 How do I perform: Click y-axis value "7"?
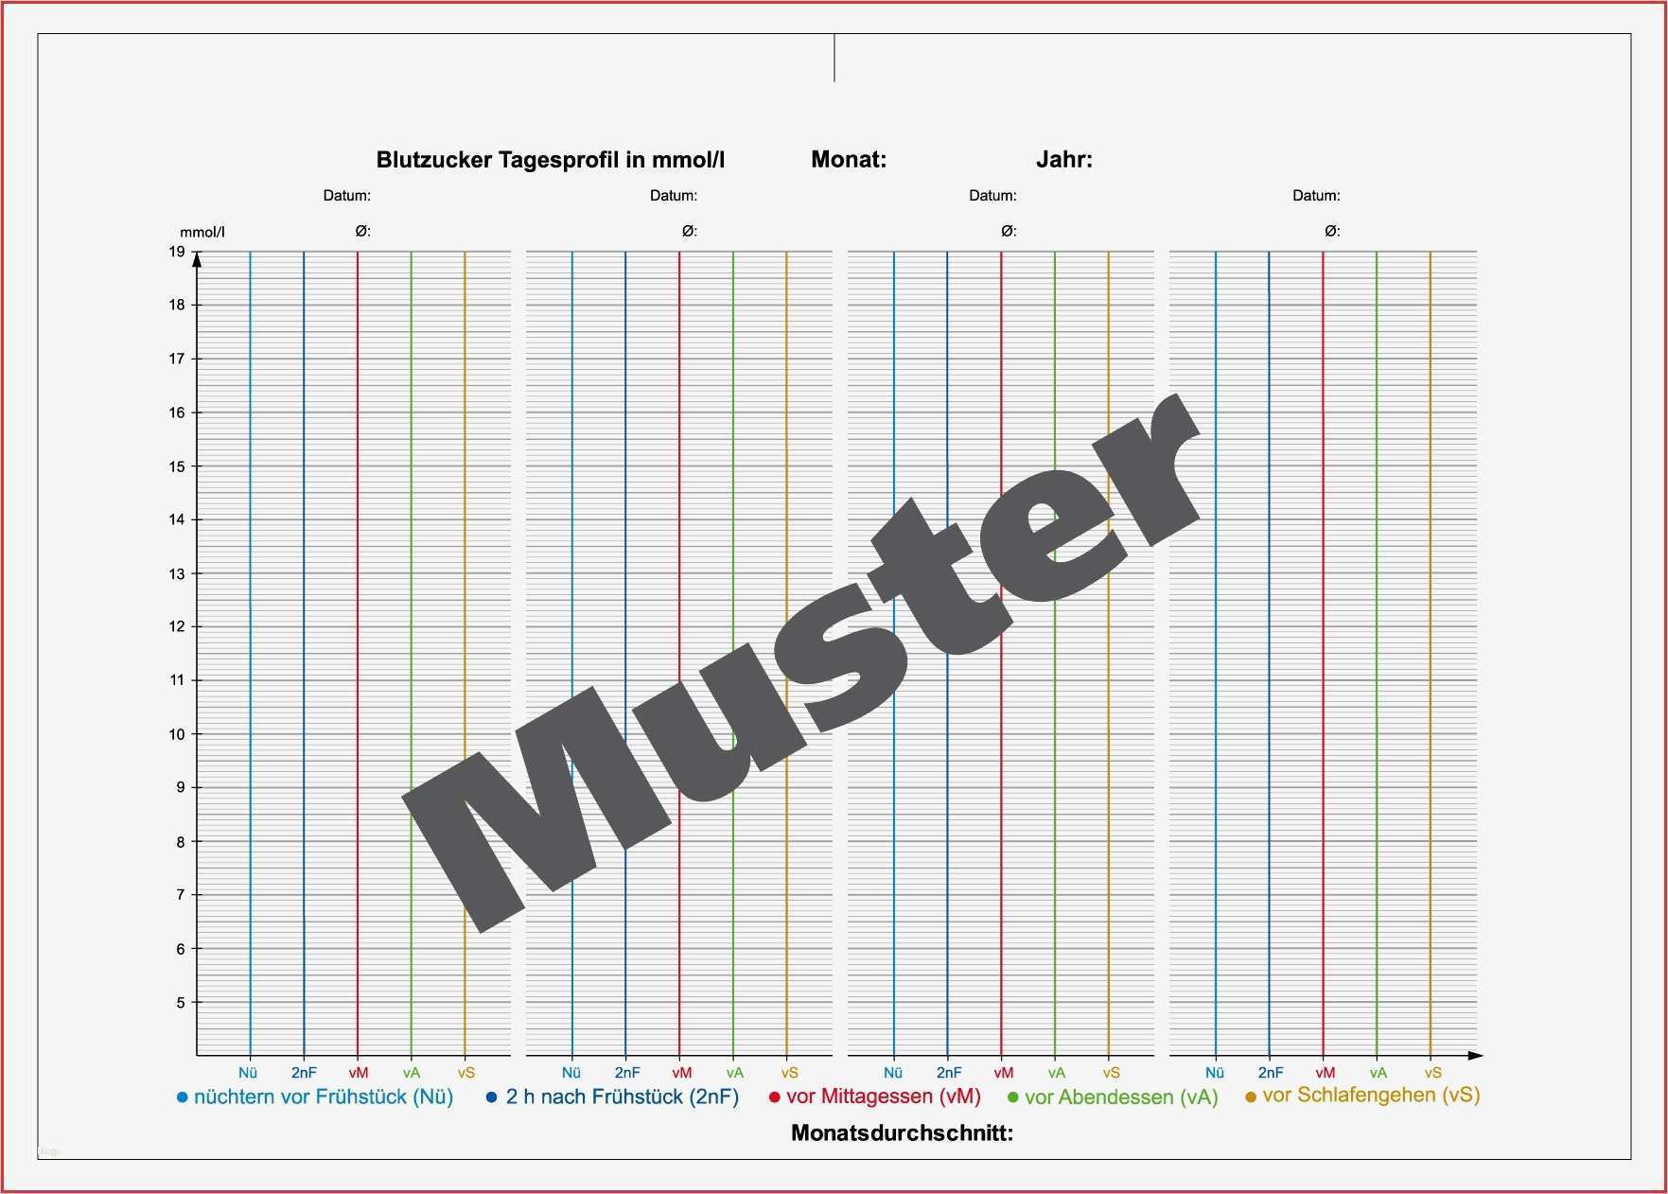point(181,894)
